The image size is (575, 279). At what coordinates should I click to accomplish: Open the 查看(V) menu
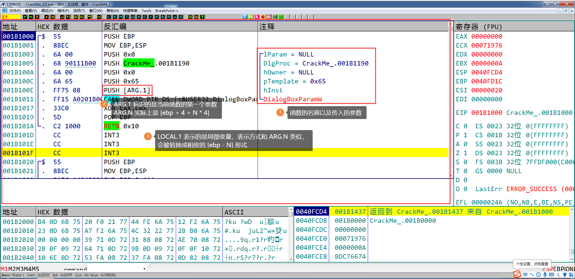pos(31,11)
